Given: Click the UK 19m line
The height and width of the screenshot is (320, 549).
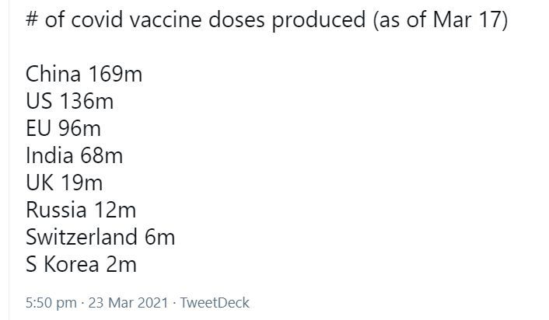Looking at the screenshot, I should pyautogui.click(x=64, y=183).
